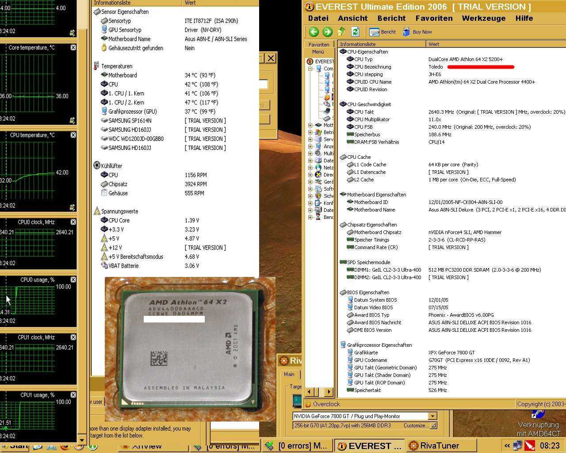Collapse the Computer tree node
This screenshot has width=566, height=453.
point(310,69)
